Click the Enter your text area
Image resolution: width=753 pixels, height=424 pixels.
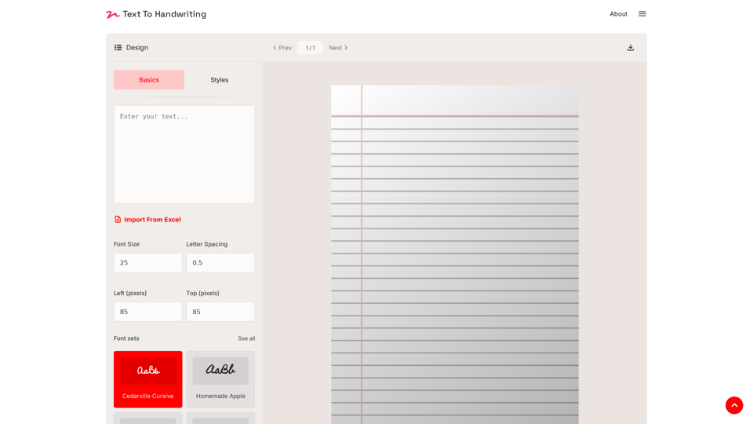[x=184, y=154]
